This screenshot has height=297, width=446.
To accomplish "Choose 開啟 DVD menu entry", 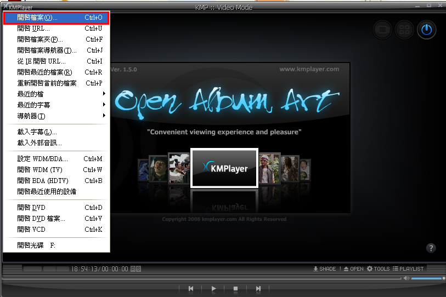I will click(56, 208).
